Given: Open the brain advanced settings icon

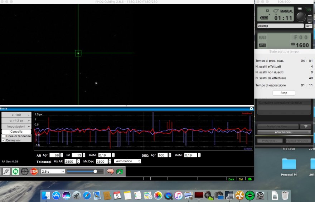Looking at the screenshot, I should [111, 172].
